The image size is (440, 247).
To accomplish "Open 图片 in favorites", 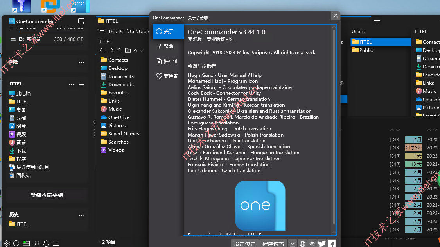I will click(17, 126).
